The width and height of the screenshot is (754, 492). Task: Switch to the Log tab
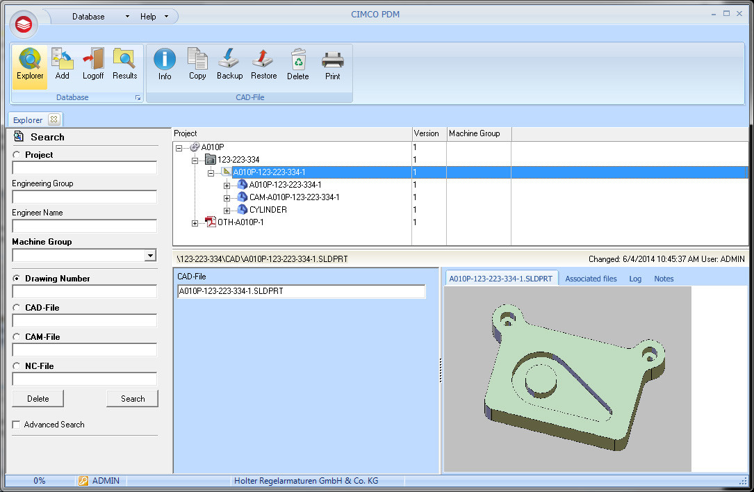tap(635, 279)
